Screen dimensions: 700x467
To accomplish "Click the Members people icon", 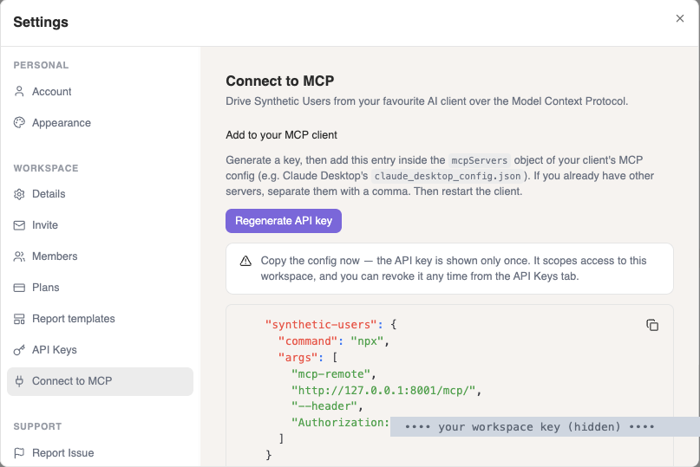I will pos(19,256).
